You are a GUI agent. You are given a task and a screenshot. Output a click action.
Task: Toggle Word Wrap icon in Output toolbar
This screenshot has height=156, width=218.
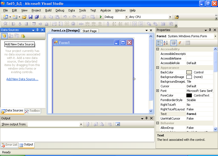[x=118, y=124]
